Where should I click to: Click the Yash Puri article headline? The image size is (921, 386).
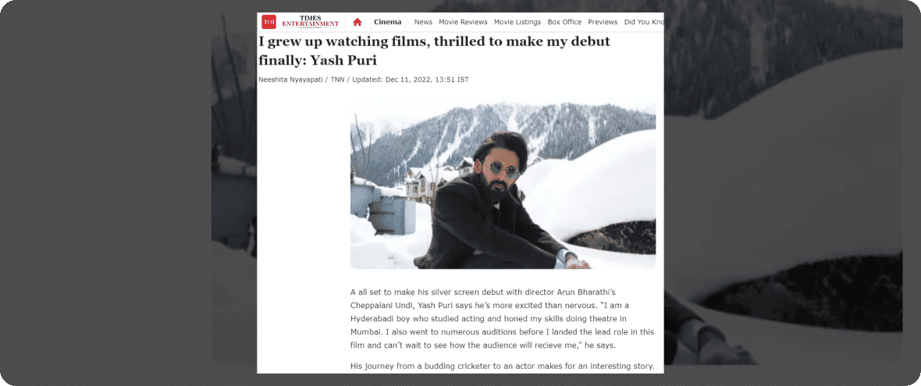[435, 51]
